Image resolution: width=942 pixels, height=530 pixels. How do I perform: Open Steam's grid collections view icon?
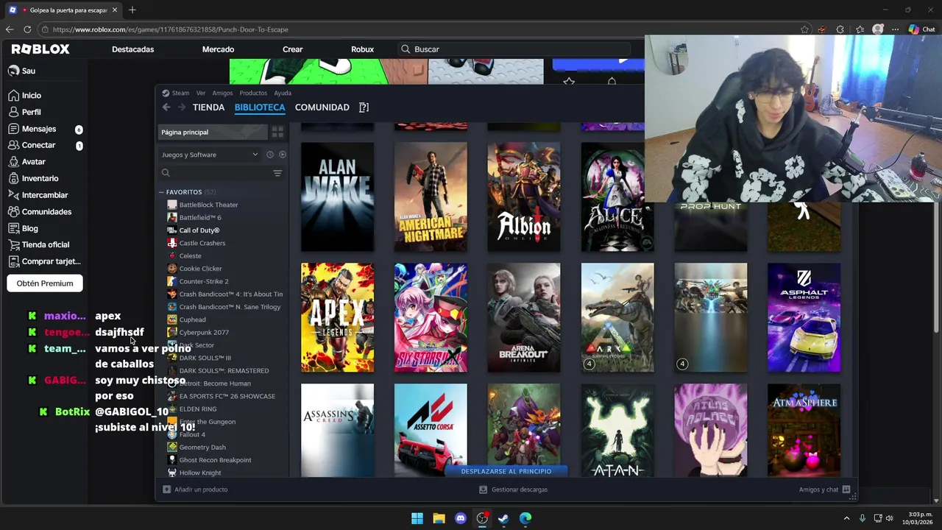pos(277,132)
